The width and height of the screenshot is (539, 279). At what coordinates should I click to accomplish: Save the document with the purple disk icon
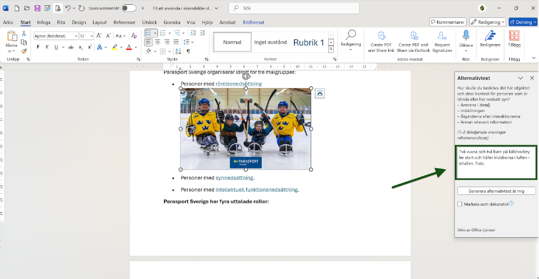38,8
